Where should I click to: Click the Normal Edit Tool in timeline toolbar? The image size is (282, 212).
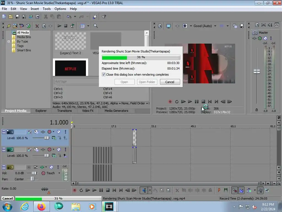[x=144, y=190]
